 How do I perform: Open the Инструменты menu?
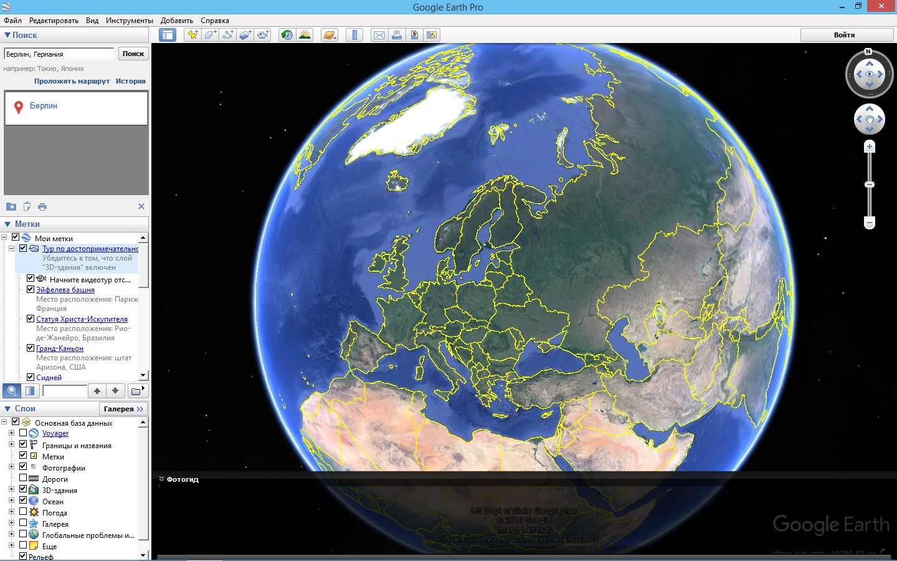130,21
